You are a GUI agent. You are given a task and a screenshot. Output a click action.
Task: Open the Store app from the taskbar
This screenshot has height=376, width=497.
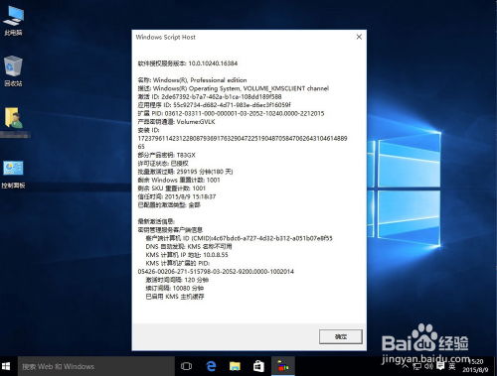(x=258, y=366)
